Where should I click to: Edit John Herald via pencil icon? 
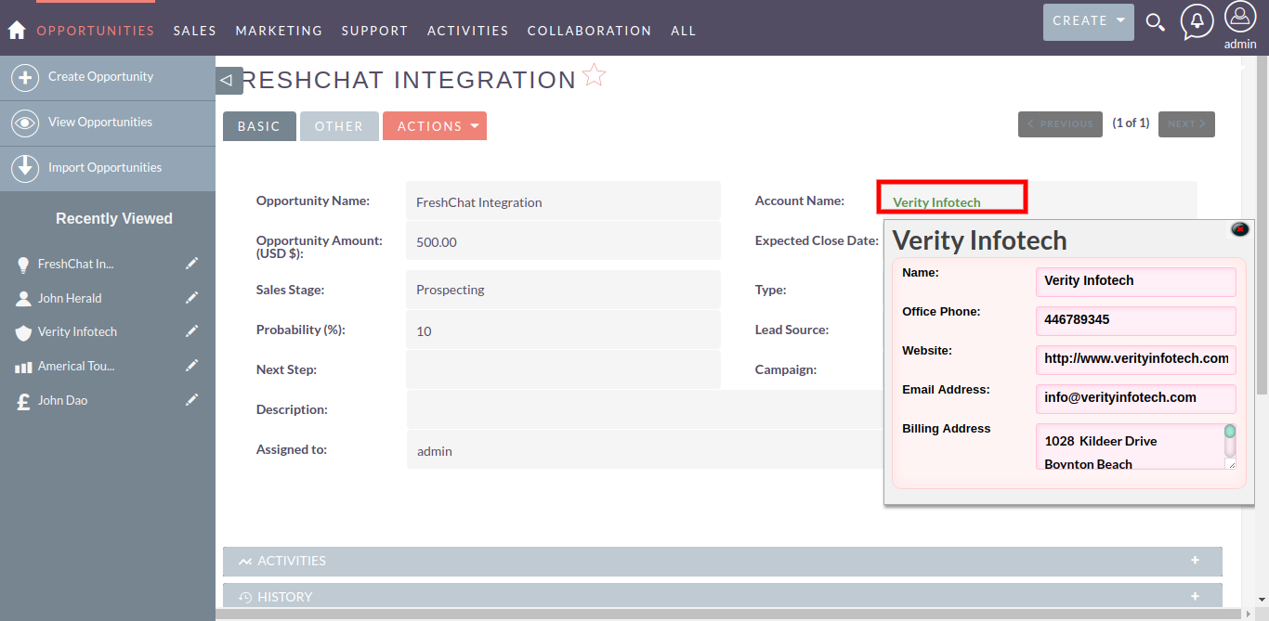[192, 298]
